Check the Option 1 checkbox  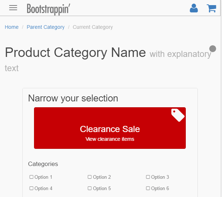pyautogui.click(x=31, y=177)
